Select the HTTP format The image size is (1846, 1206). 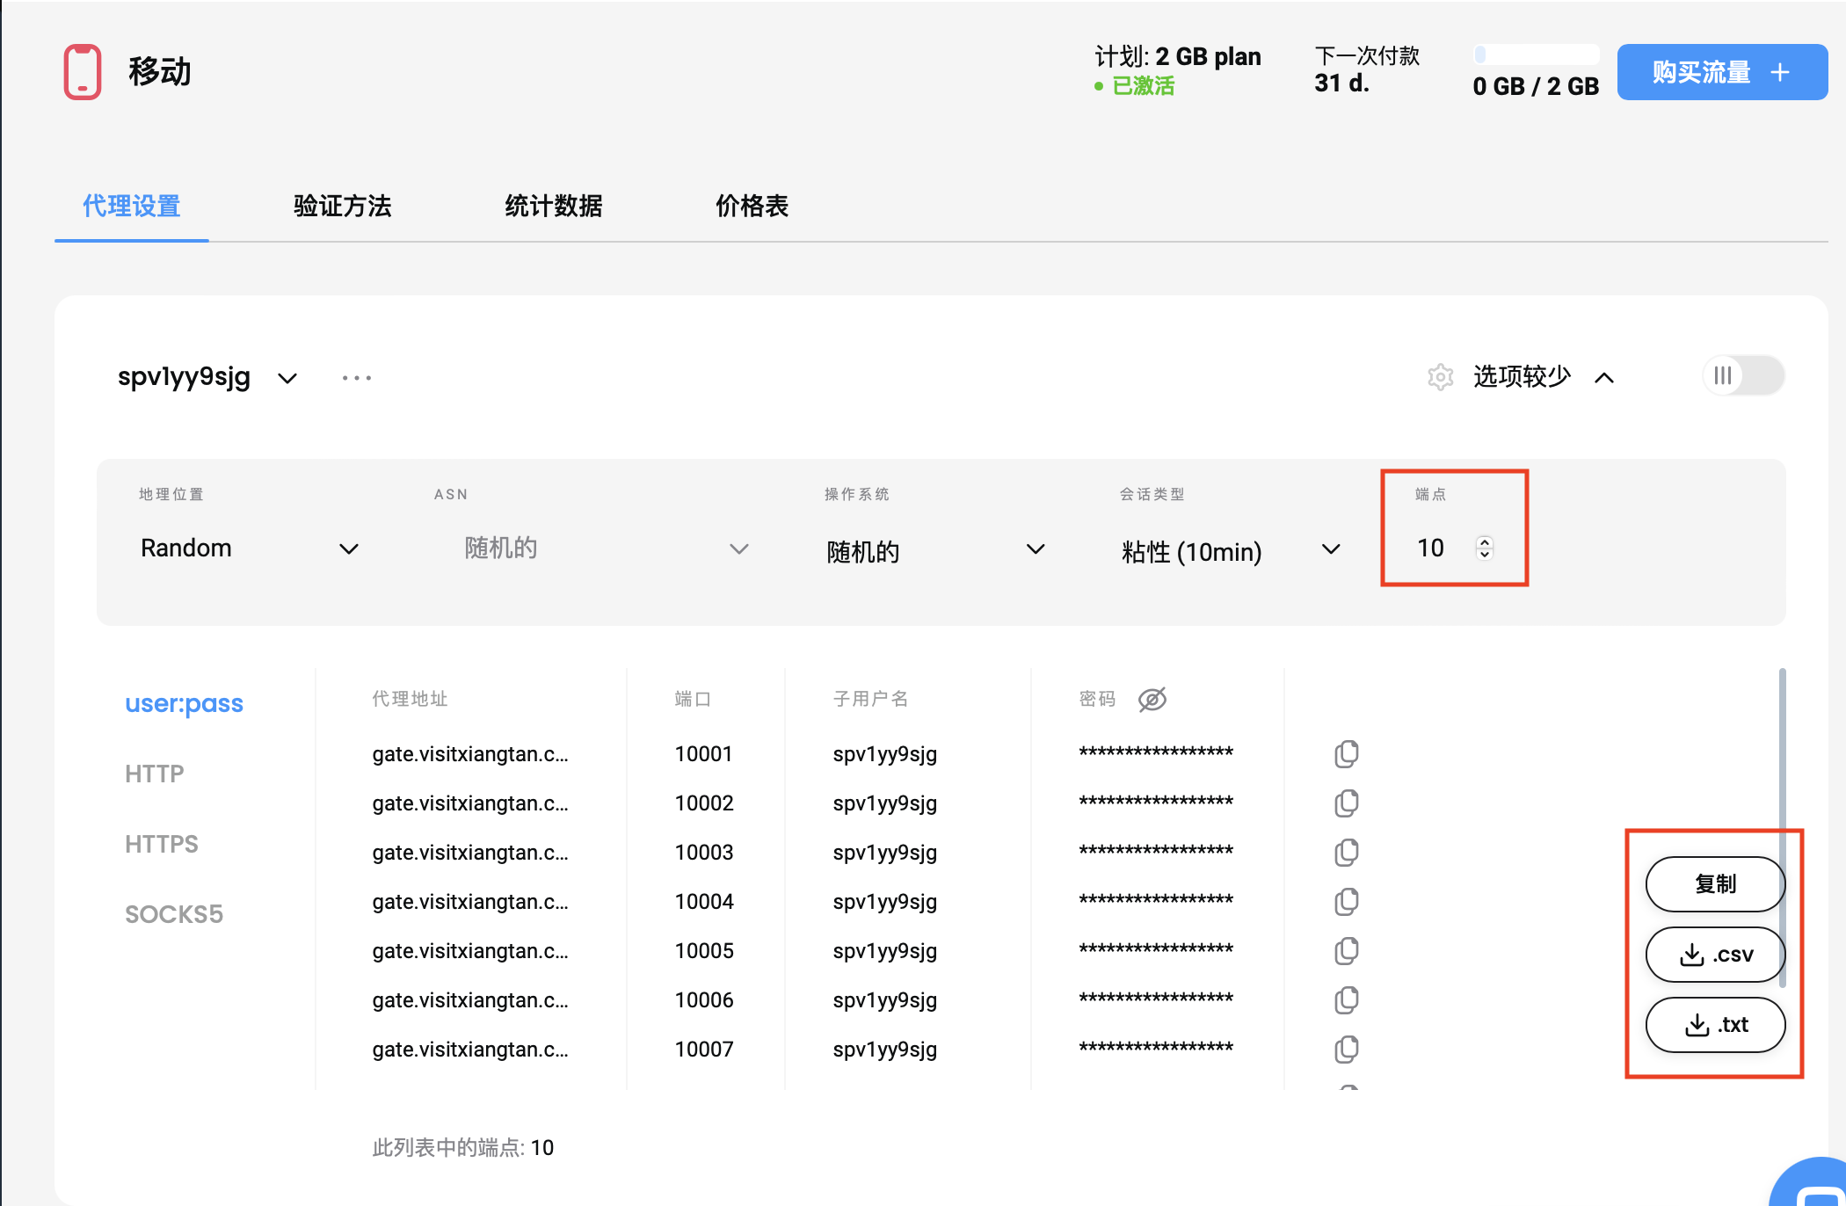155,774
